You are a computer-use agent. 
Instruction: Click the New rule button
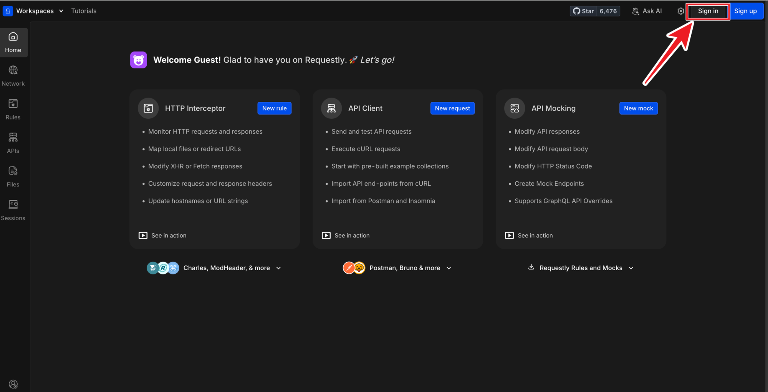click(x=274, y=108)
